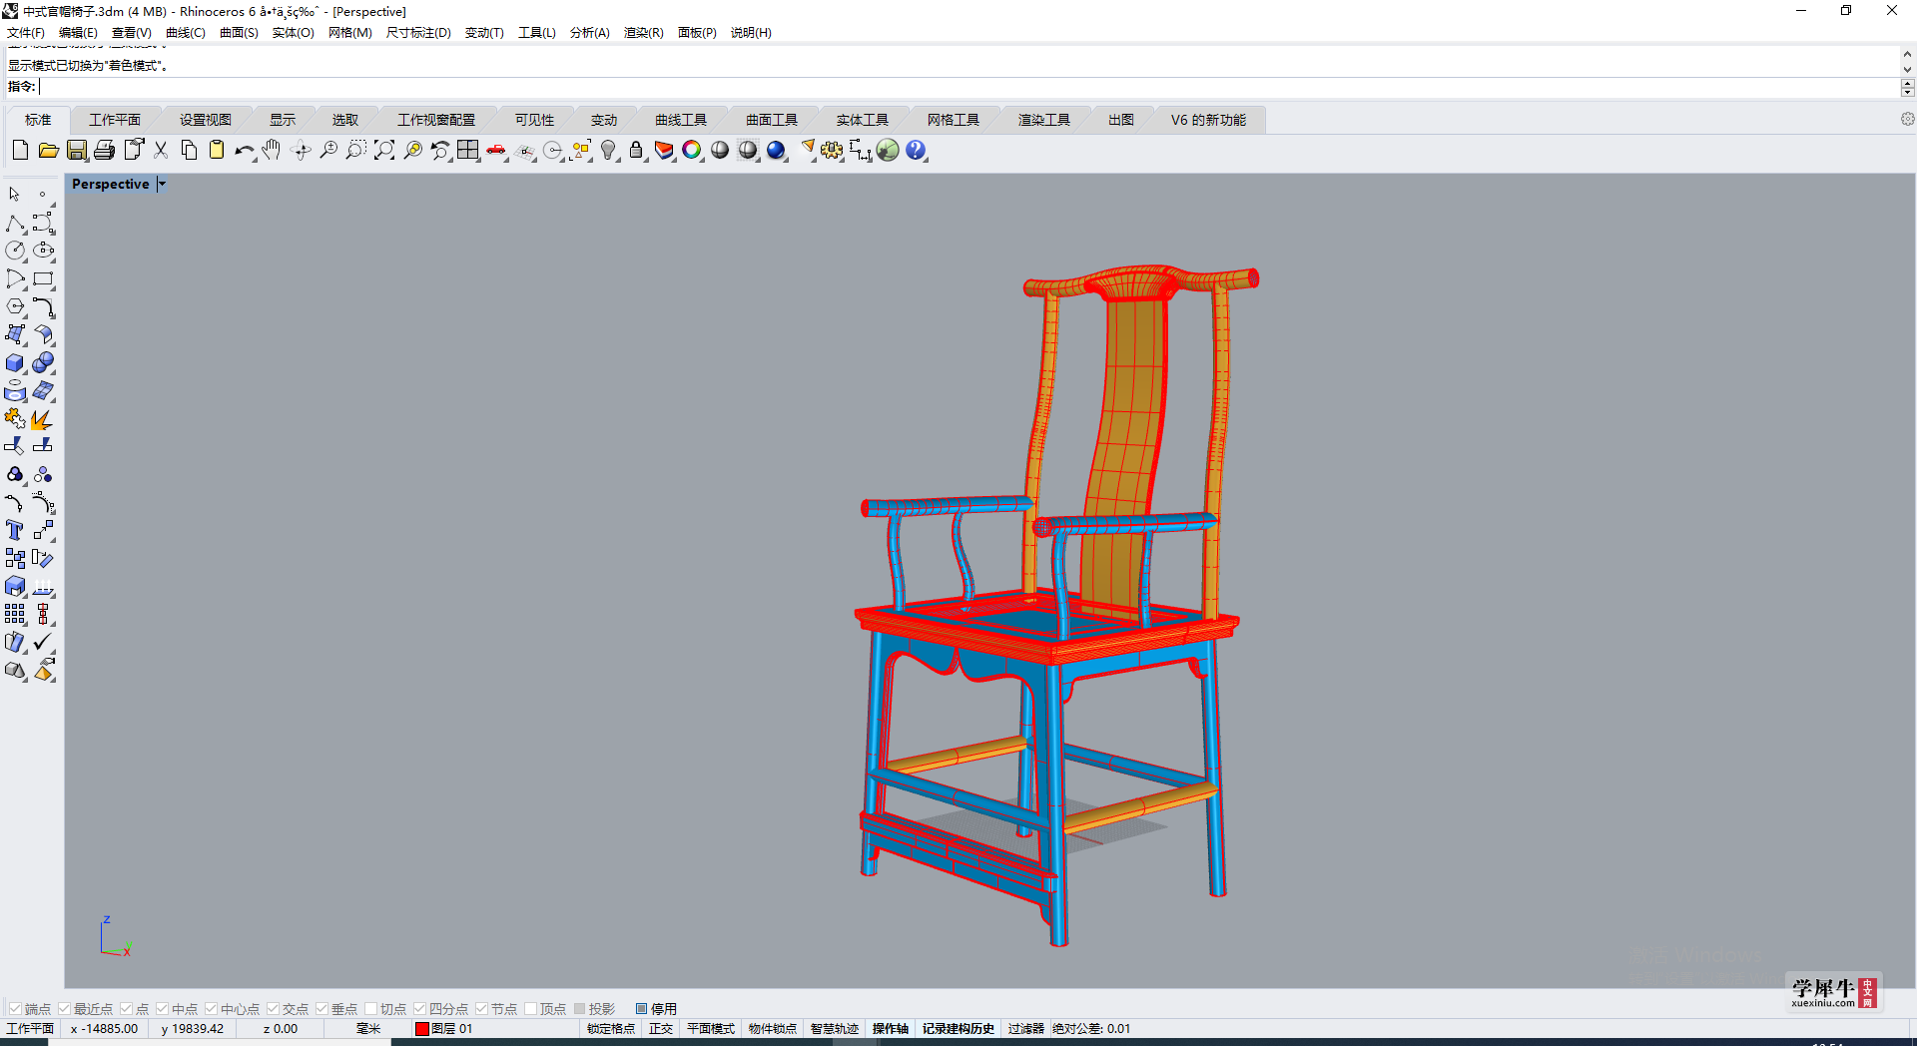Toggle the 中心点 osnap checkbox
Image resolution: width=1917 pixels, height=1046 pixels.
click(211, 1009)
